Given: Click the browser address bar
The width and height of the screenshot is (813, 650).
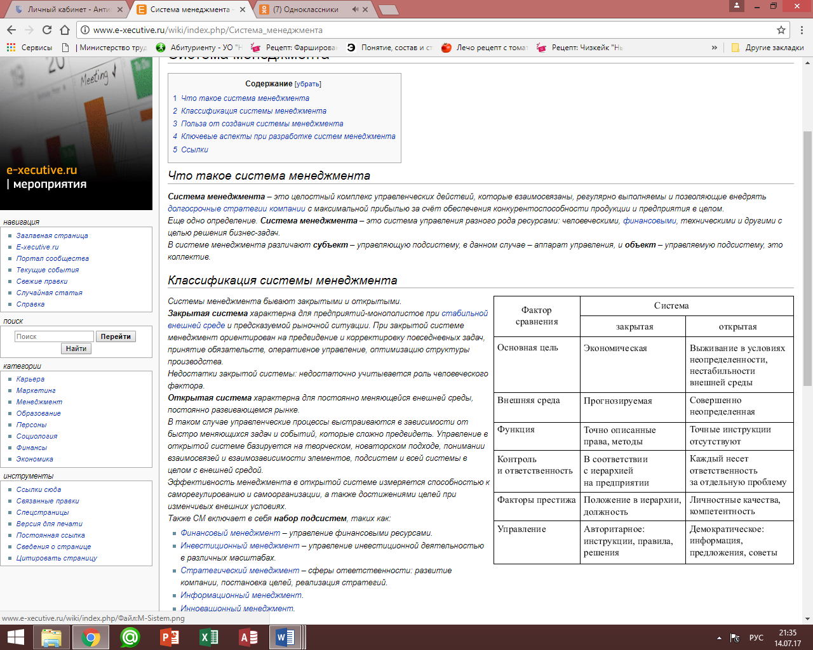Looking at the screenshot, I should point(432,30).
